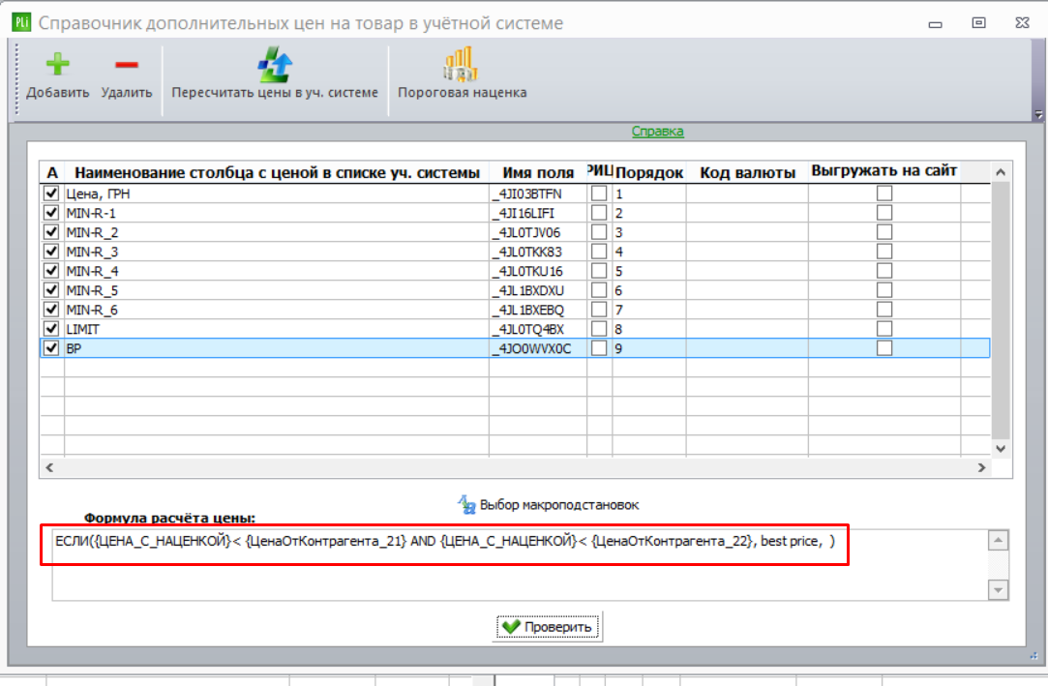The height and width of the screenshot is (686, 1048).
Task: Click the Код валюты column header
Action: tap(747, 173)
